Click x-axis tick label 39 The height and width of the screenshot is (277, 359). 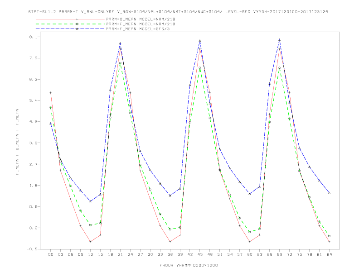pos(180,254)
